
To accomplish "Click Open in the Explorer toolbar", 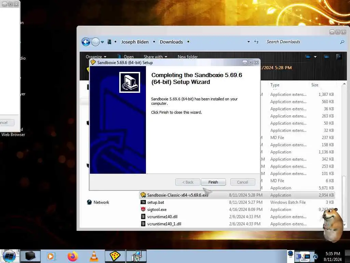I will (x=126, y=57).
